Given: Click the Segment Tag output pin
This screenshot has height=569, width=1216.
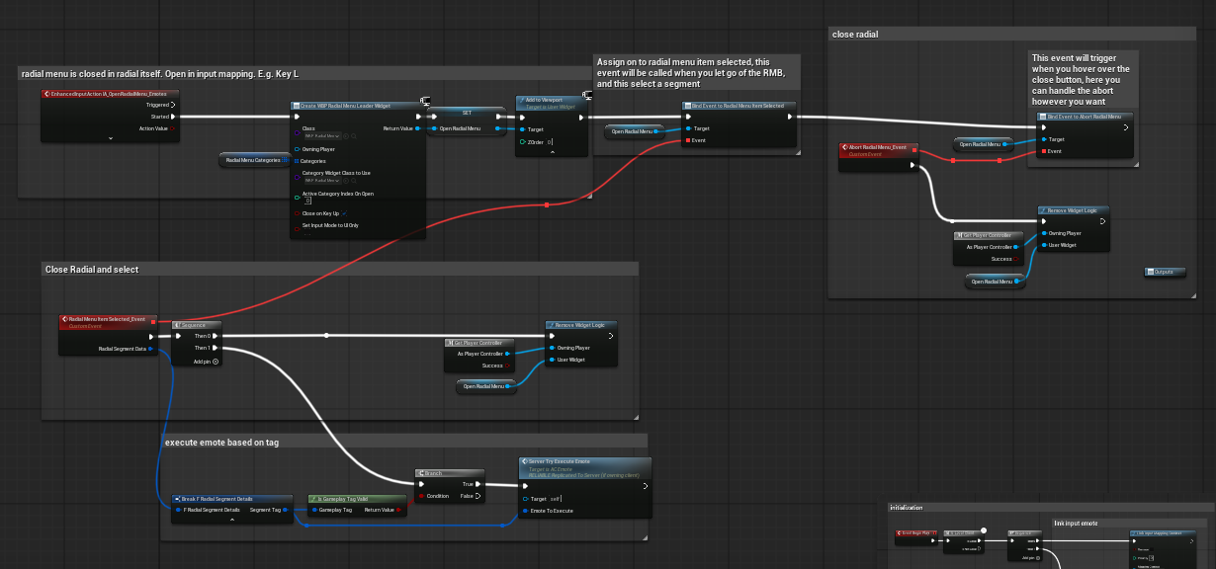Looking at the screenshot, I should (286, 510).
